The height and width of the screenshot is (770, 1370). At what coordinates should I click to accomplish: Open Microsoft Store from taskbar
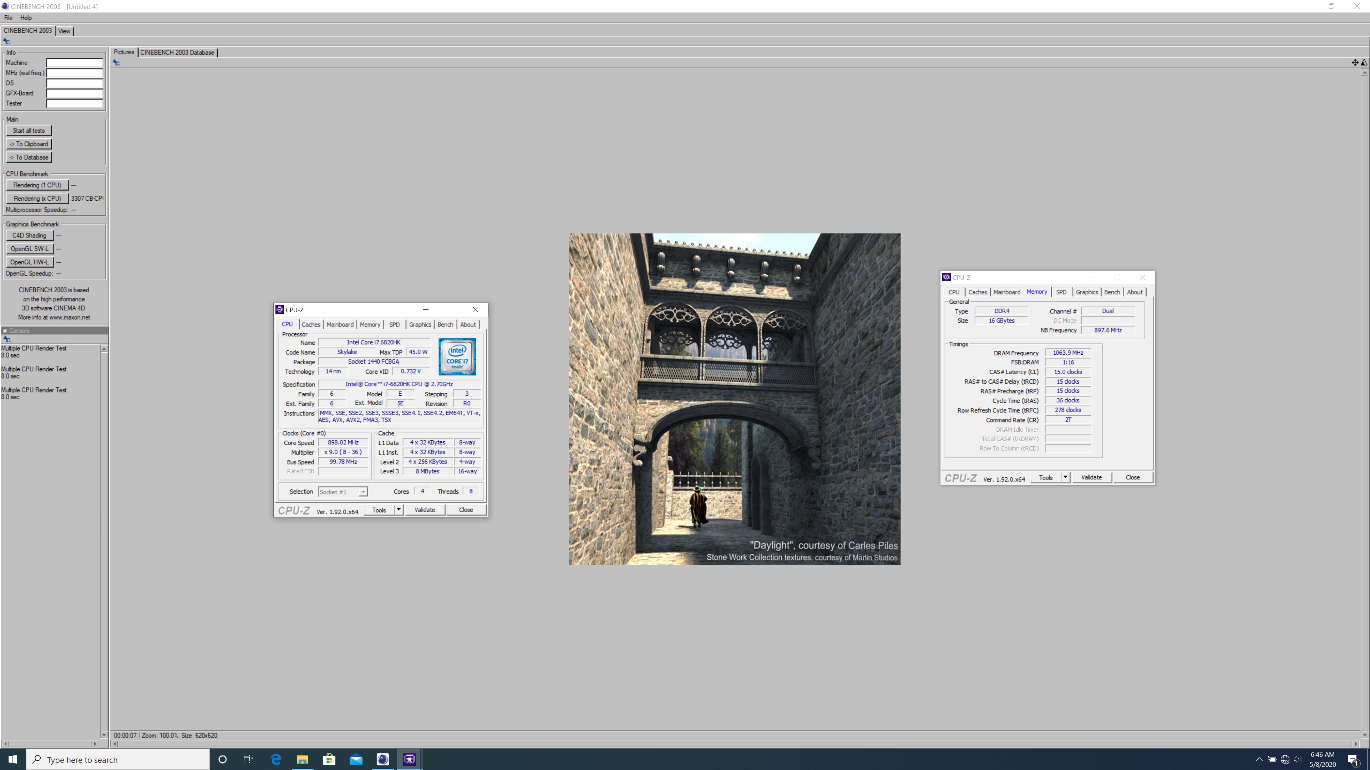pyautogui.click(x=329, y=759)
